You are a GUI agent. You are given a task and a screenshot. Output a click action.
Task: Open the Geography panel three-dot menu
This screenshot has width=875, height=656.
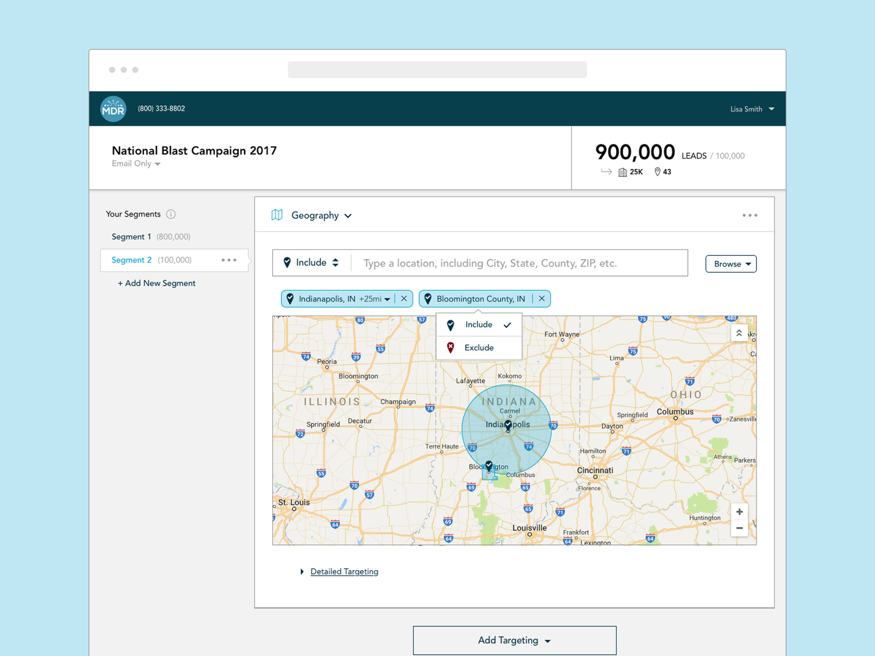click(749, 215)
